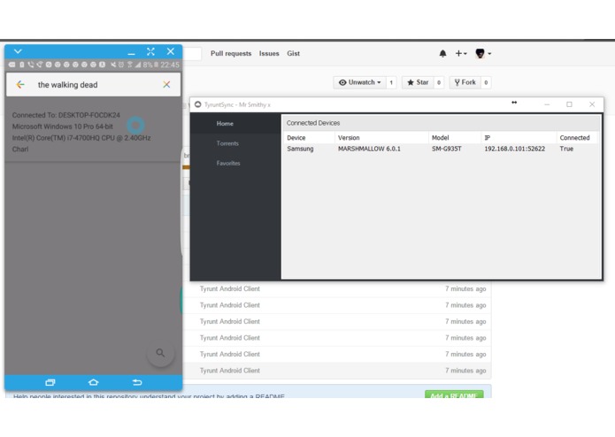Click the Star count 0
This screenshot has width=615, height=437.
[x=439, y=82]
